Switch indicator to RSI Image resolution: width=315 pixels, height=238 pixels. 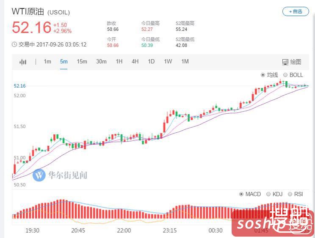pos(296,194)
